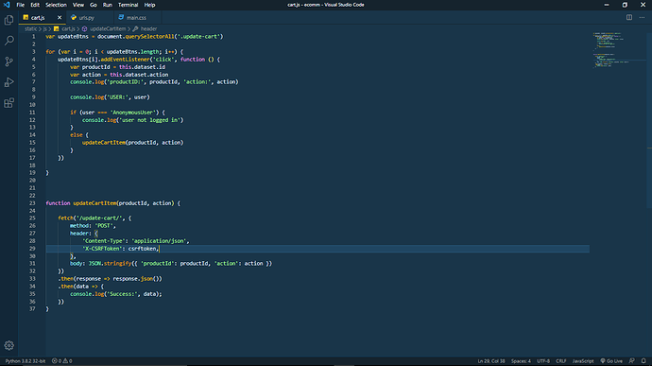The width and height of the screenshot is (652, 366).
Task: Change indentation via Spaces: 4
Action: 521,361
